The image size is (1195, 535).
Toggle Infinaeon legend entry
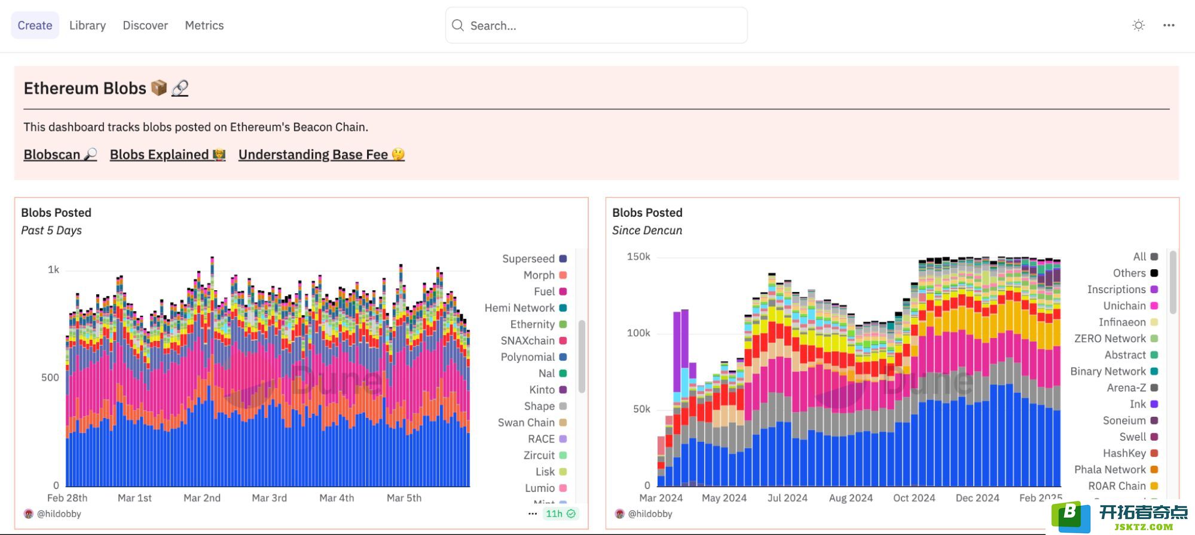tap(1129, 322)
